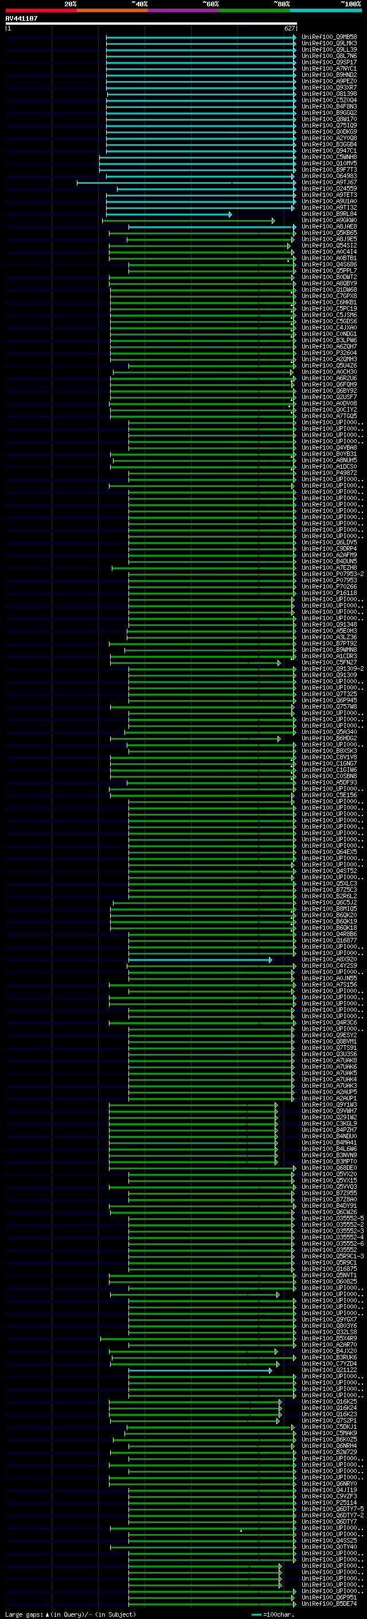Select hit label UniRef100_O60825

click(329, 1281)
